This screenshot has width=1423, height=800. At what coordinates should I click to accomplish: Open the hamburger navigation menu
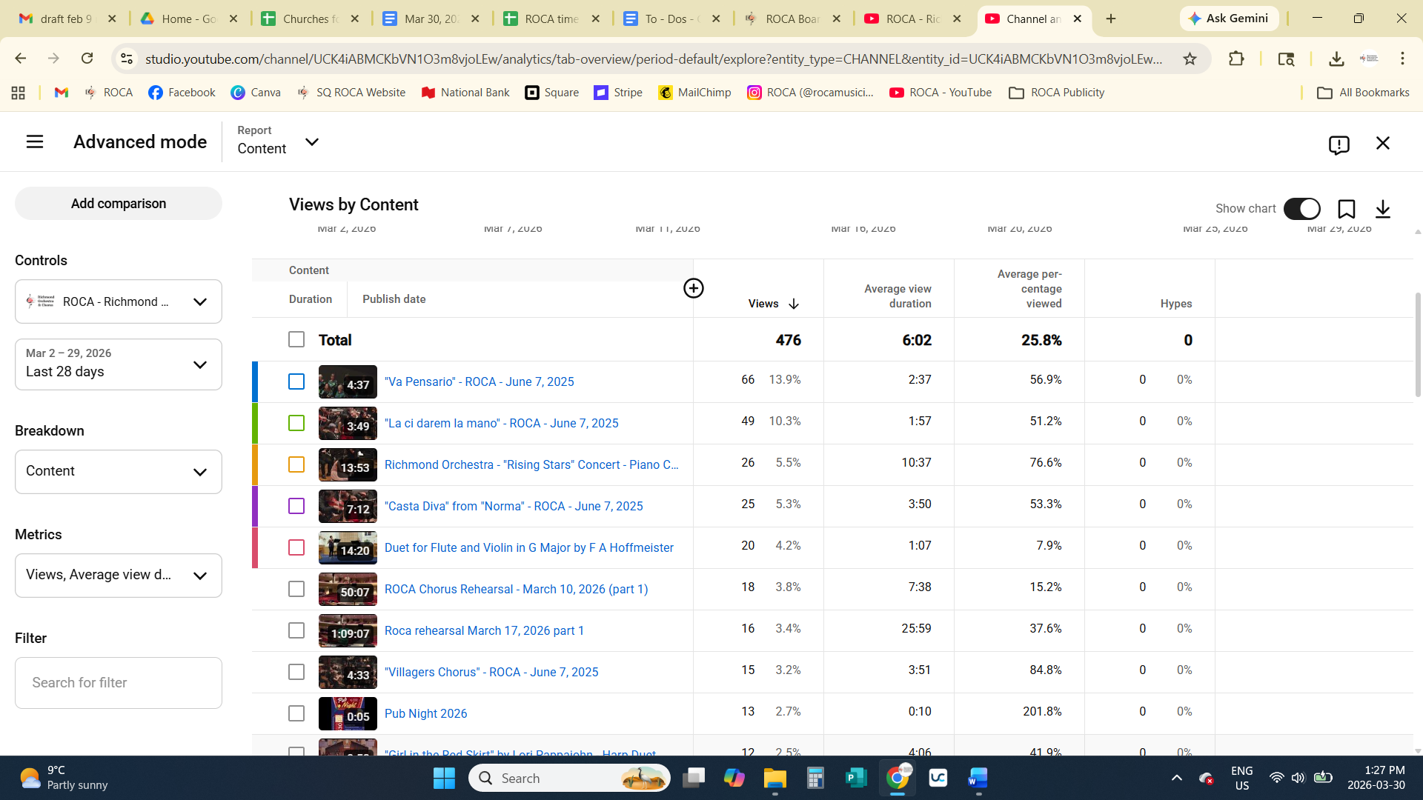coord(35,141)
